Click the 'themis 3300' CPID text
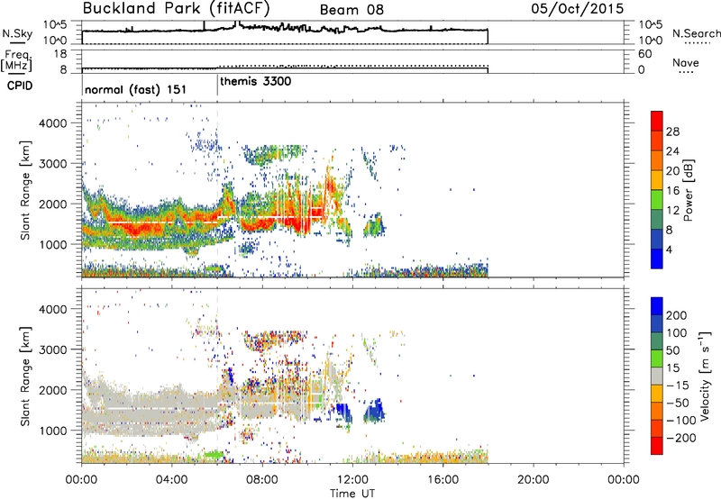This screenshot has height=499, width=721. tap(256, 81)
